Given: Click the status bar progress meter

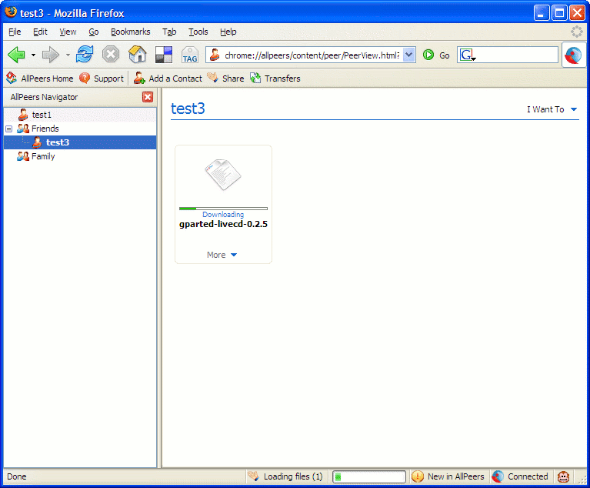Looking at the screenshot, I should 369,476.
